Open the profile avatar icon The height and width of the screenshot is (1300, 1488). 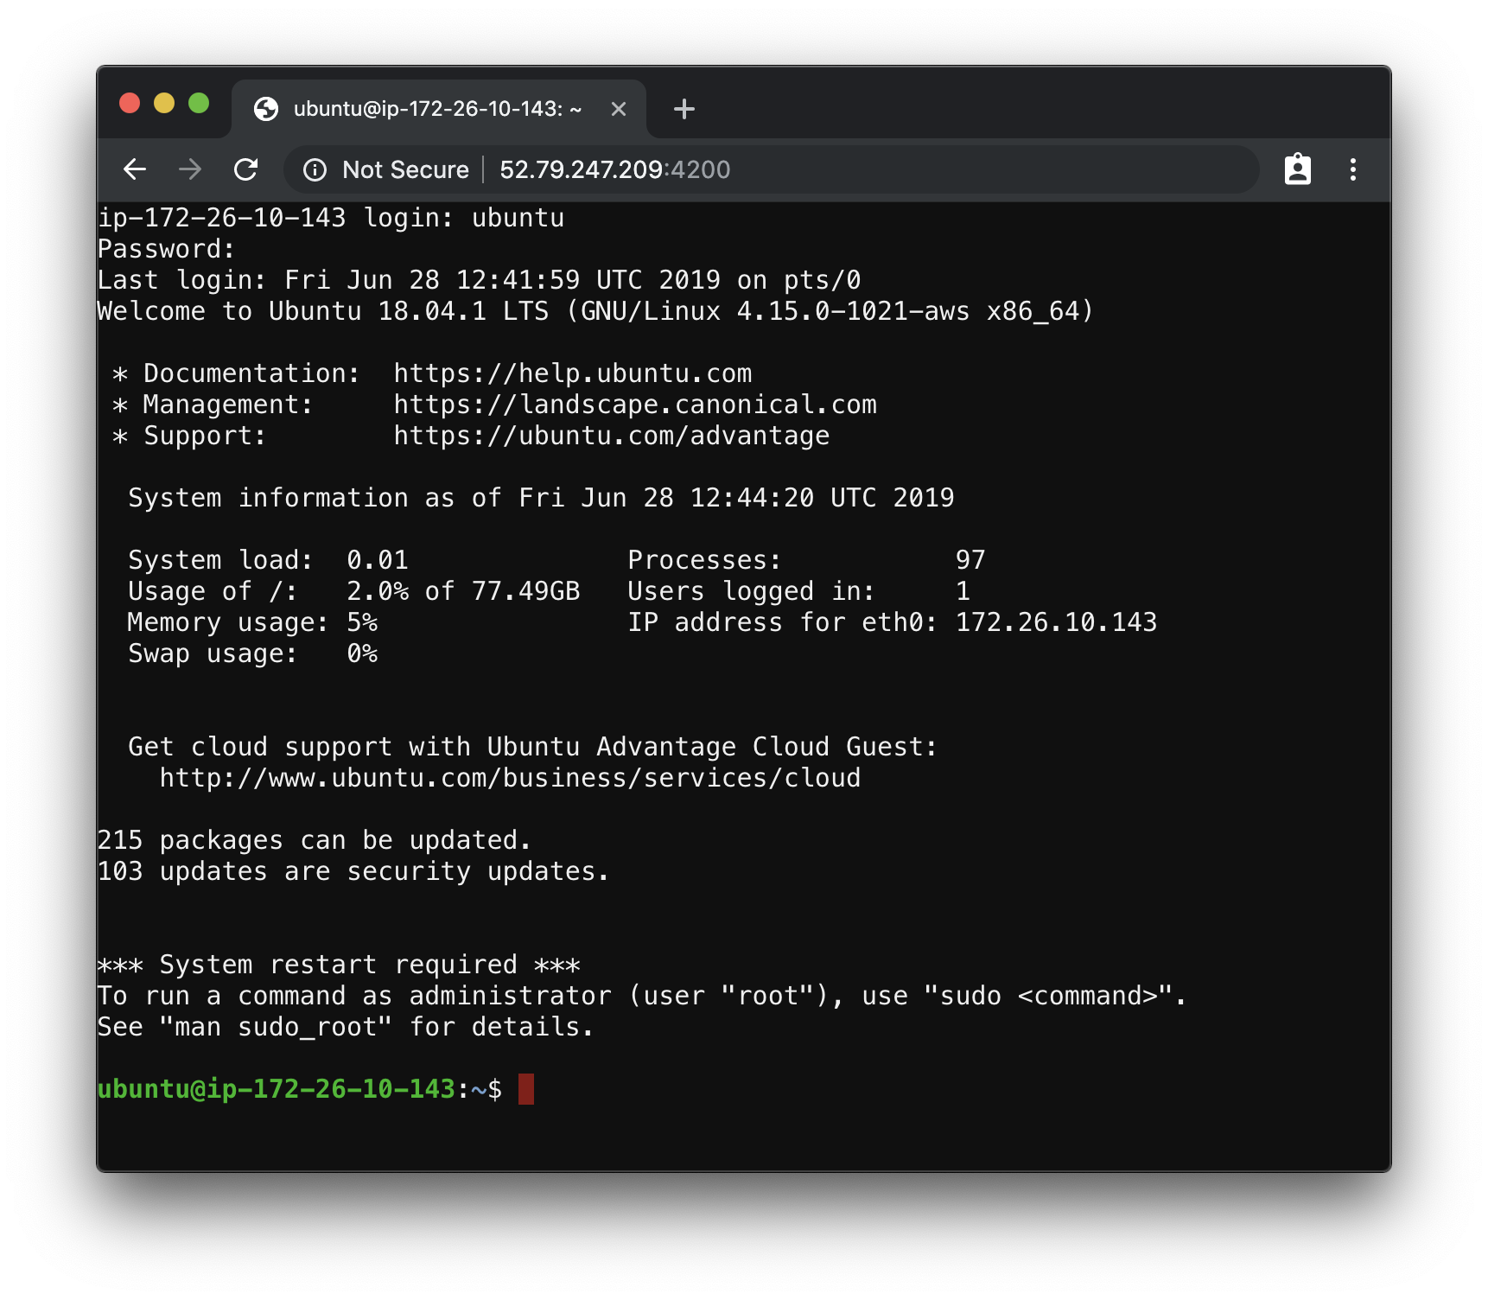[x=1297, y=169]
